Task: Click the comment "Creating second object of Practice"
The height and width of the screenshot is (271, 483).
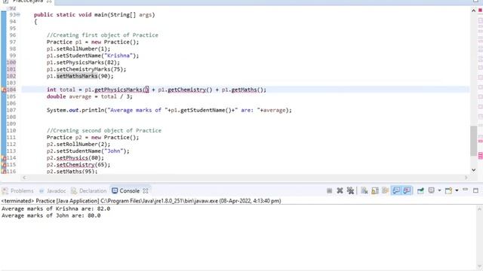Action: coord(104,130)
